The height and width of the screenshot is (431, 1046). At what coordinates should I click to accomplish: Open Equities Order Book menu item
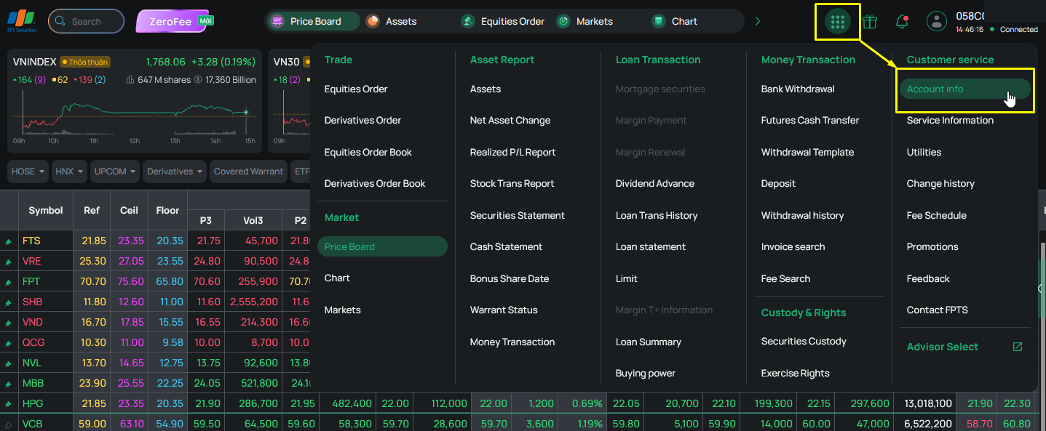[x=368, y=153]
